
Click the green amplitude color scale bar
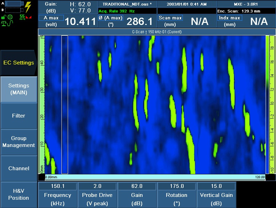click(267, 104)
